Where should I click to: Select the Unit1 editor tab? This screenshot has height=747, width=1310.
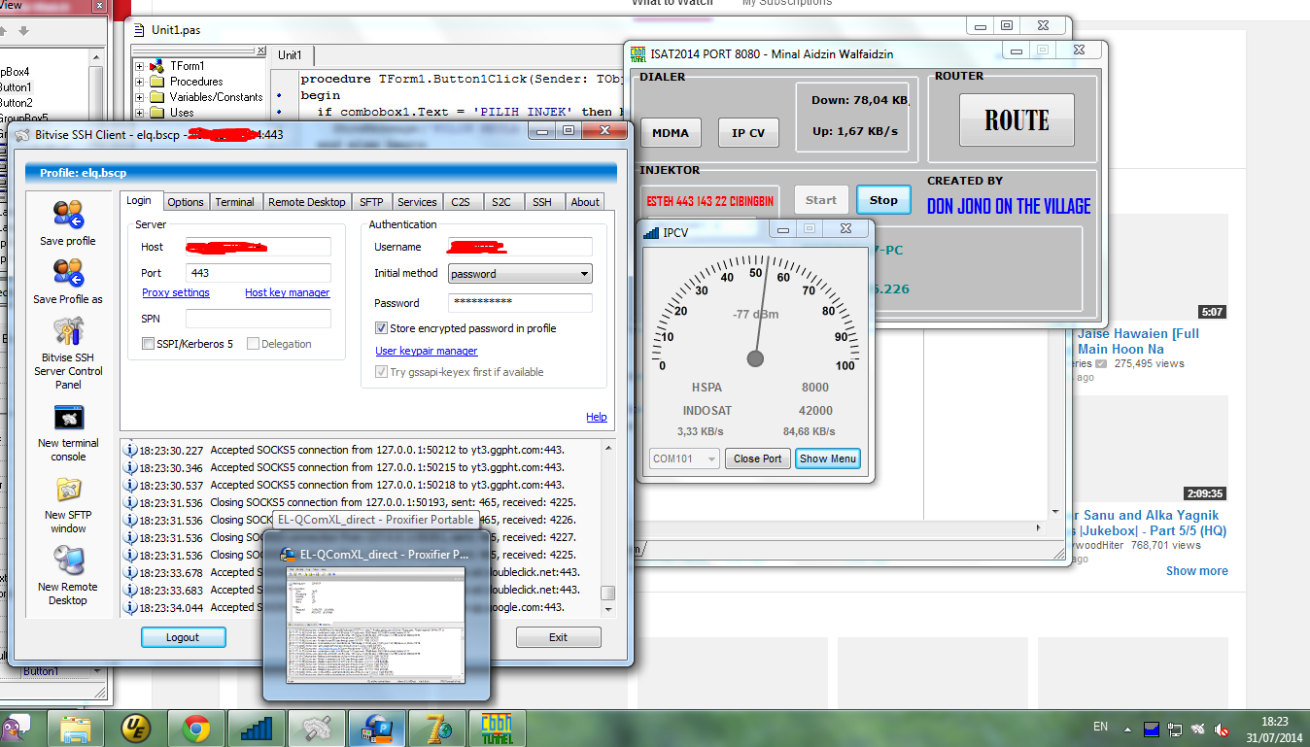290,55
